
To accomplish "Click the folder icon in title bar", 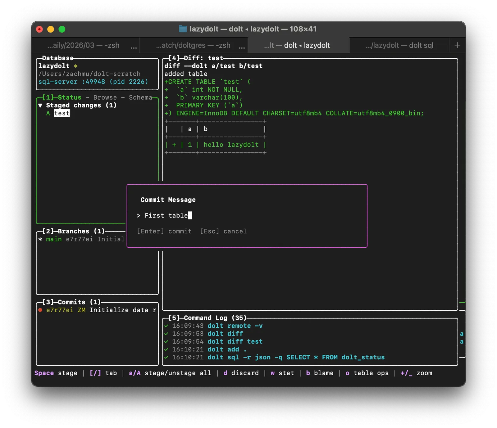I will pyautogui.click(x=183, y=29).
